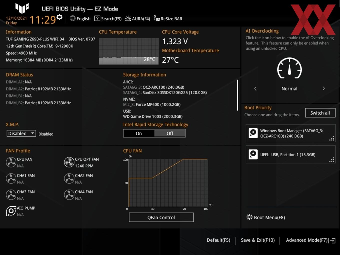
Task: Grab the Windows Boot Manager drag handle
Action: pyautogui.click(x=332, y=138)
